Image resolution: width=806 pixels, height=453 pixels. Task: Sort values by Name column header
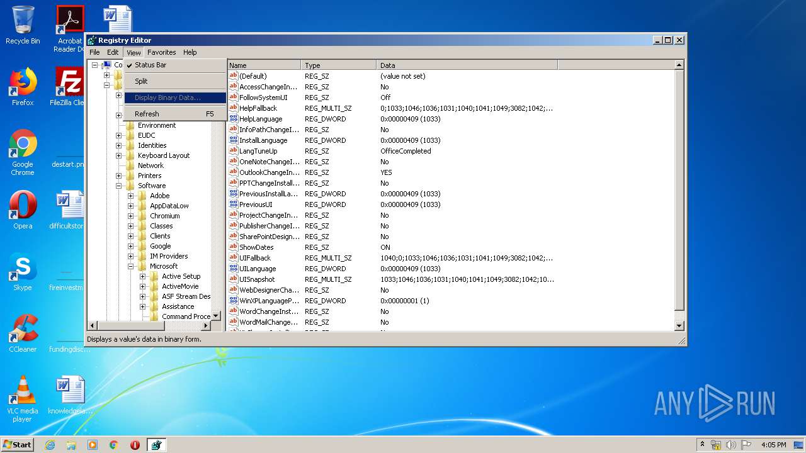pyautogui.click(x=264, y=65)
